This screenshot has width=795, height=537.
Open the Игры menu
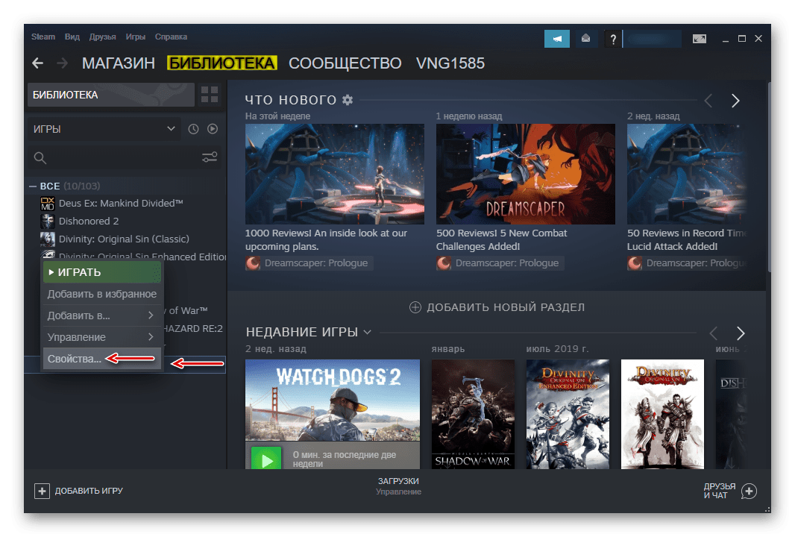tap(136, 37)
